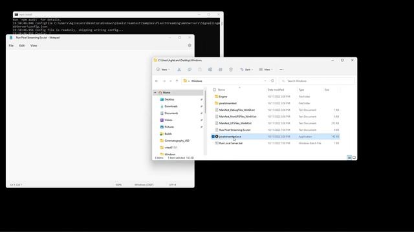Click the Copy icon in Explorer toolbar
The width and height of the screenshot is (414, 232).
(190, 70)
